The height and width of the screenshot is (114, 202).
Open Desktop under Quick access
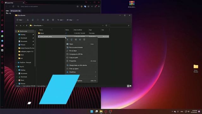23,35
